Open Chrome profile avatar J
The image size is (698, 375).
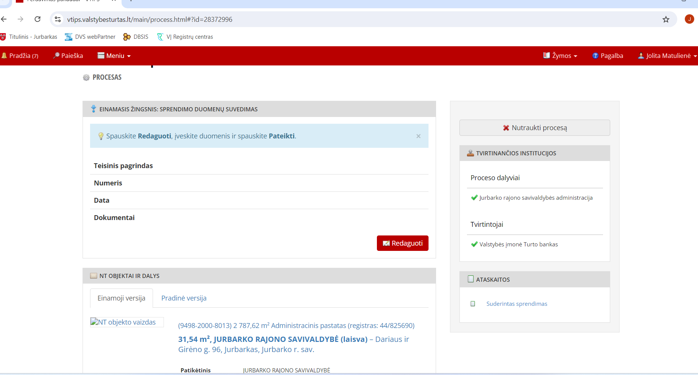689,19
